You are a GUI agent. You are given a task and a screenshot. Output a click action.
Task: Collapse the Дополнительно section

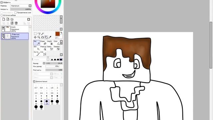[34, 81]
